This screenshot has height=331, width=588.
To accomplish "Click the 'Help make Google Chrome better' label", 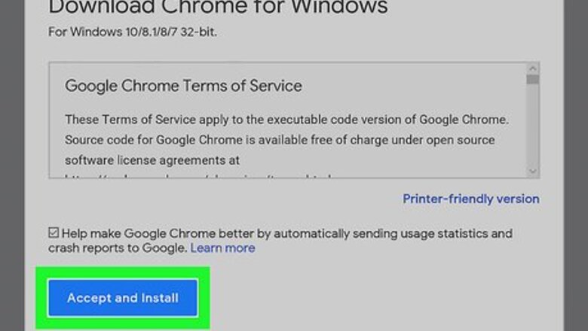I will pyautogui.click(x=286, y=233).
